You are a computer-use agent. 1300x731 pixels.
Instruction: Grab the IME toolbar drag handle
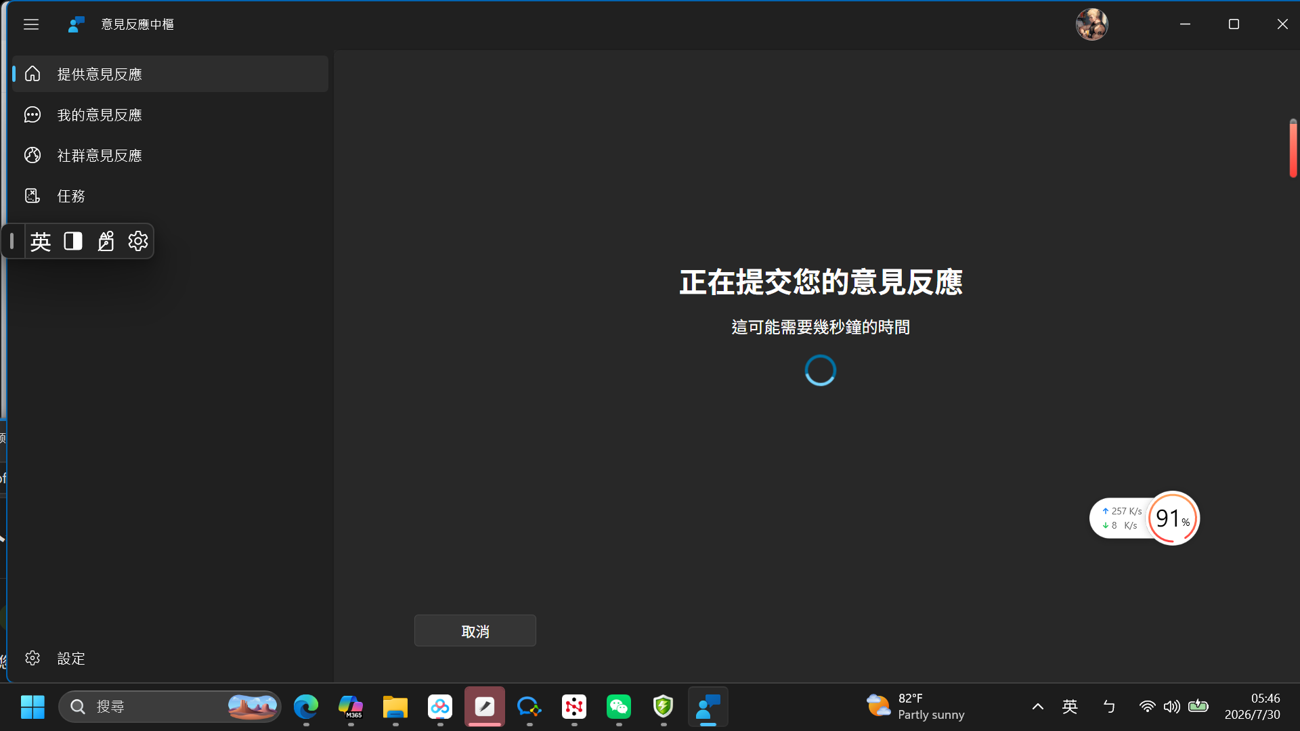tap(12, 241)
